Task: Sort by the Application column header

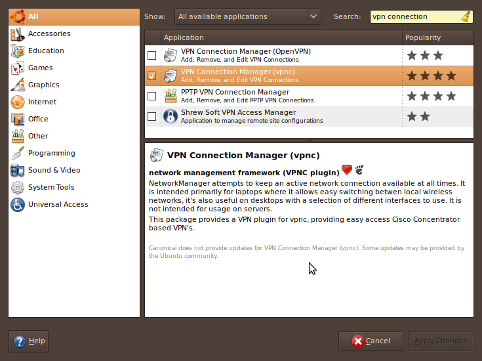Action: pos(281,37)
